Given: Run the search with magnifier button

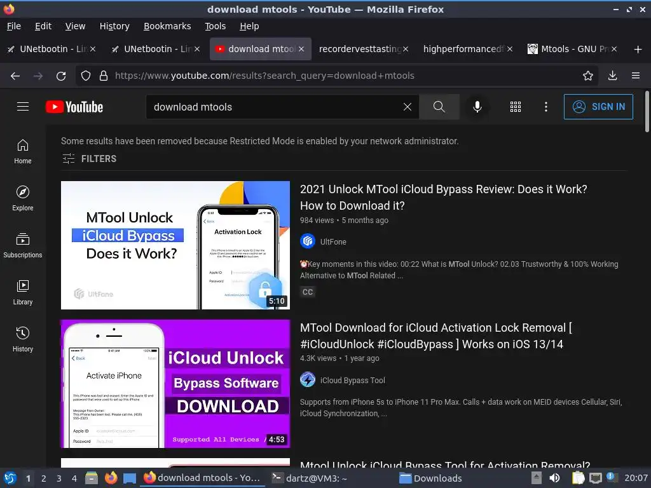Looking at the screenshot, I should pos(439,107).
